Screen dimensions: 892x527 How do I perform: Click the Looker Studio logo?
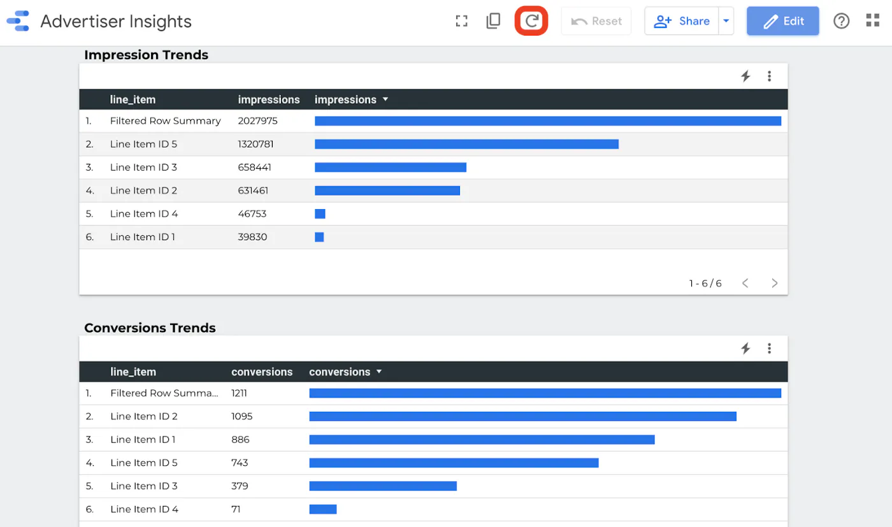point(17,20)
